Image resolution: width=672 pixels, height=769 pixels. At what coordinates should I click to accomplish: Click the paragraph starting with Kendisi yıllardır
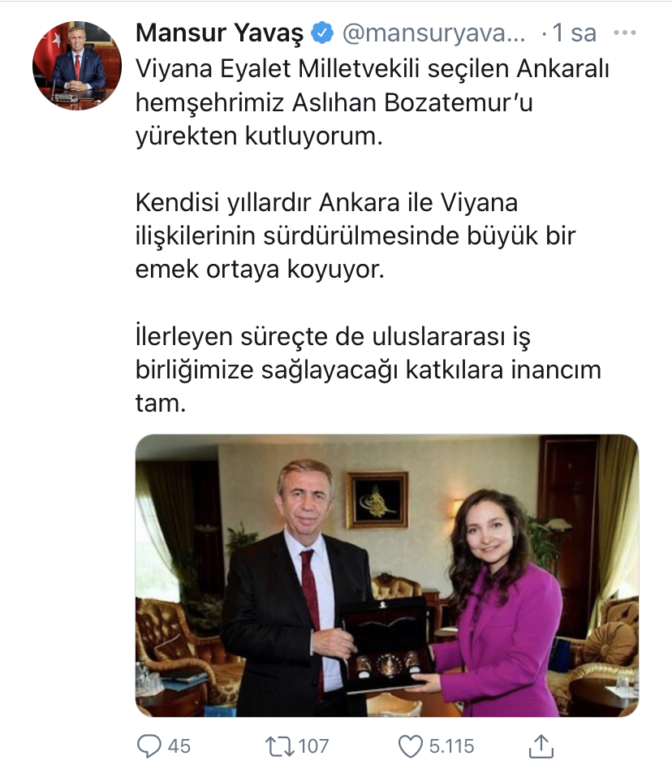(x=355, y=236)
